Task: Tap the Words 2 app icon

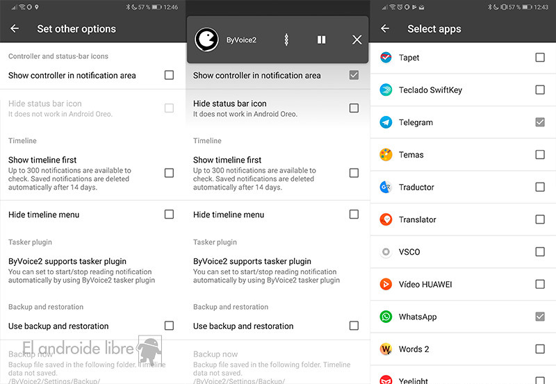Action: click(x=386, y=349)
